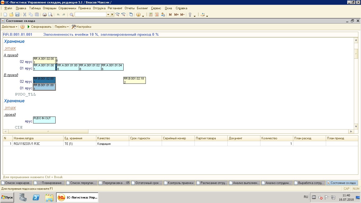Create a new document with the toolbar icon

click(x=5, y=15)
